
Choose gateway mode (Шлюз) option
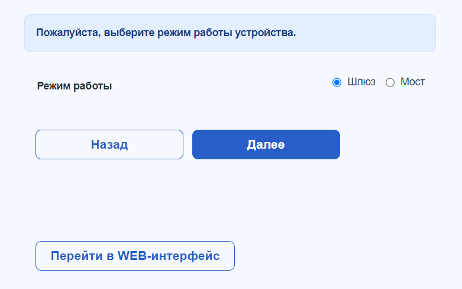(x=337, y=82)
